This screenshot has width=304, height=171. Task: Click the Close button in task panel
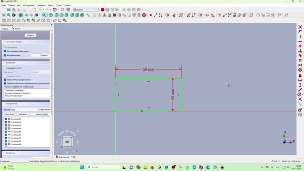[30, 35]
